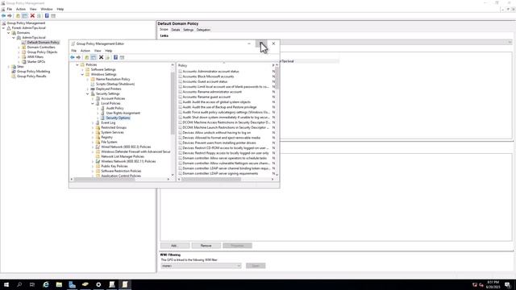Toggle Action Pane icon in main window toolbar
The image size is (516, 290).
click(x=53, y=16)
